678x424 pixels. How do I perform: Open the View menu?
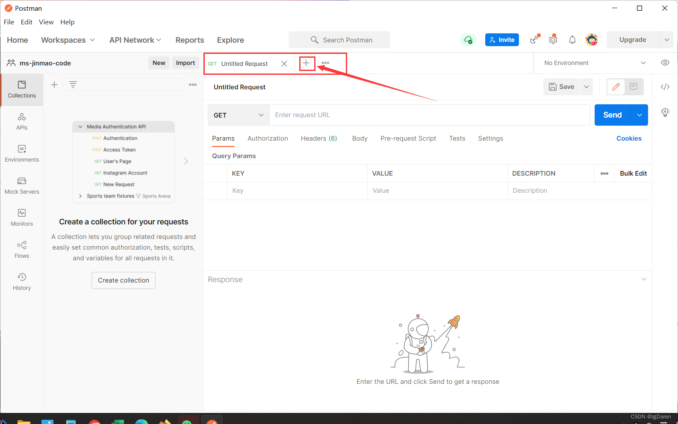pos(46,22)
